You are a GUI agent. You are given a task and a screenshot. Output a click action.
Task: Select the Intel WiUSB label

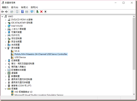tap(17, 26)
